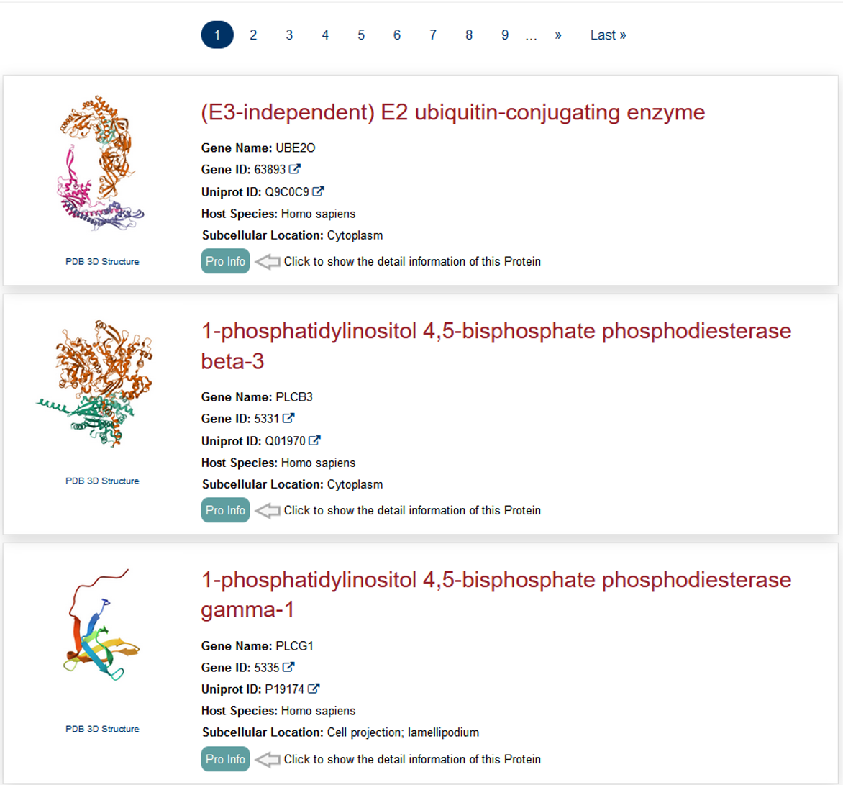Open external link icon beside Uniprot Q01970
Screen dimensions: 843x785
pyautogui.click(x=314, y=440)
